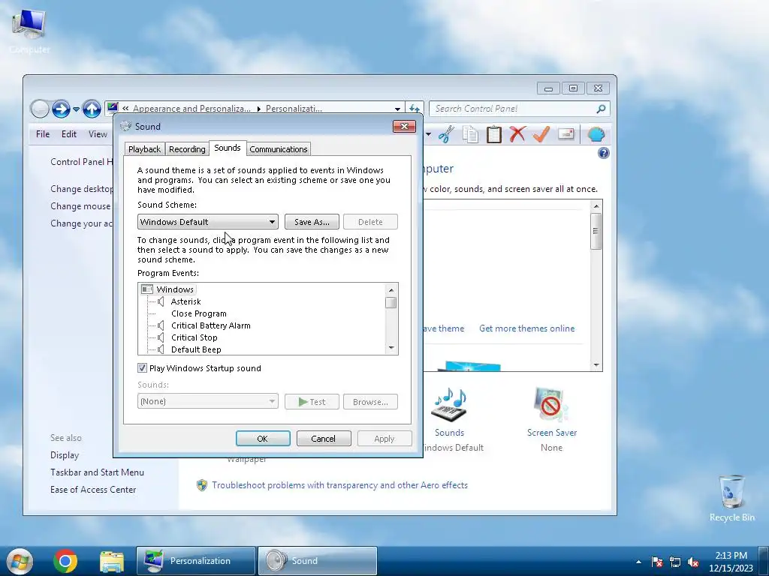Viewport: 769px width, 576px height.
Task: Click the Sound taskbar button
Action: (x=318, y=561)
